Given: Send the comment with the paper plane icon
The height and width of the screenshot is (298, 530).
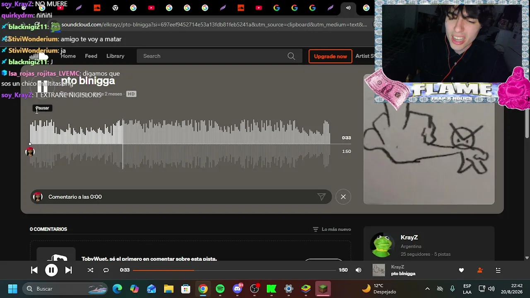Looking at the screenshot, I should pyautogui.click(x=321, y=197).
